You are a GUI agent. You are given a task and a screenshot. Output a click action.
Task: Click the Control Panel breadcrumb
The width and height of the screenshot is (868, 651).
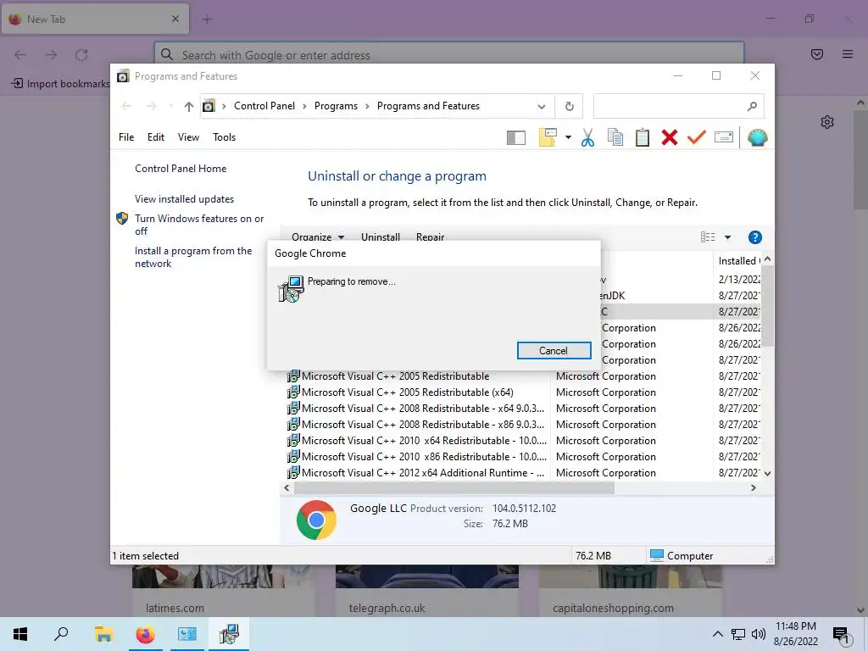[x=264, y=106]
